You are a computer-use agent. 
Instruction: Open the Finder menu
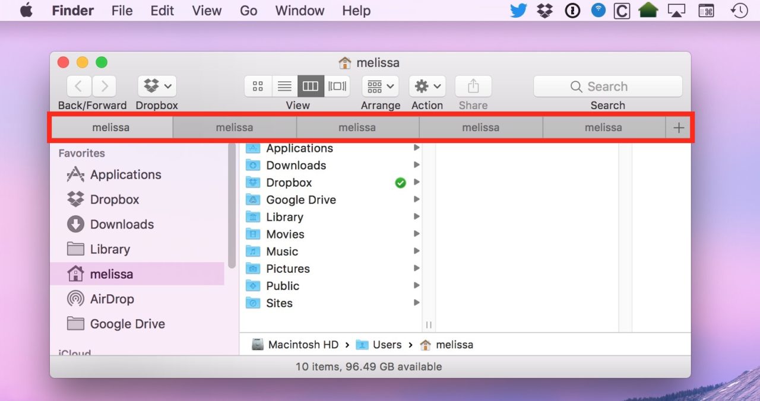click(74, 10)
